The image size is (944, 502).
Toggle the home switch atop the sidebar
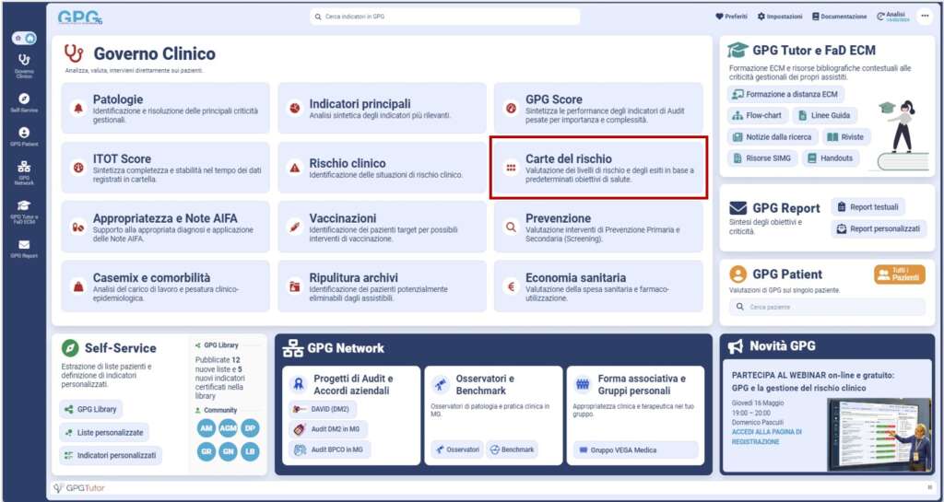click(24, 38)
